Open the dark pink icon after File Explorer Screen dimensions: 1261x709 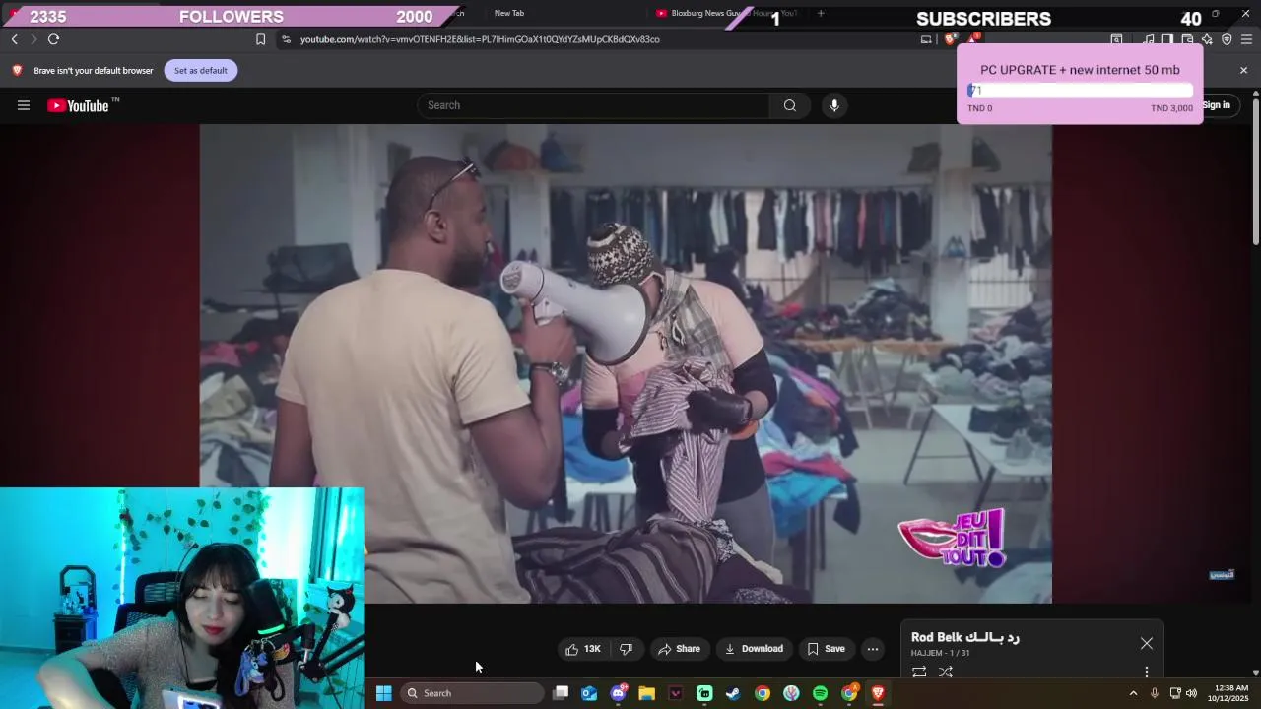point(676,693)
